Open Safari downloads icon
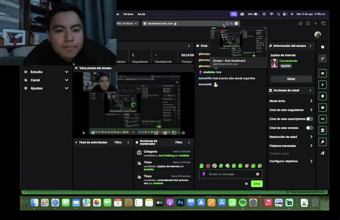 pyautogui.click(x=300, y=23)
